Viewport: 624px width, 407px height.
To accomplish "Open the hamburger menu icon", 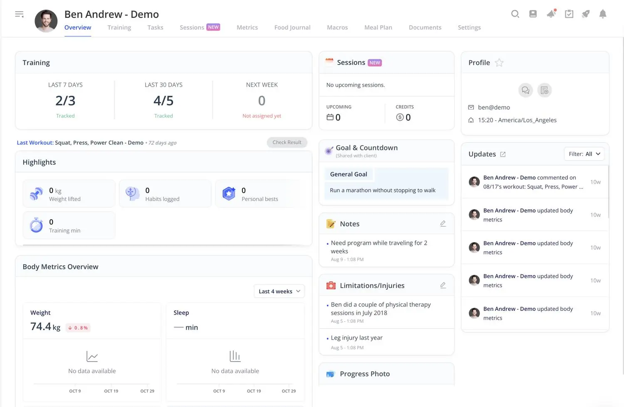I will tap(19, 15).
